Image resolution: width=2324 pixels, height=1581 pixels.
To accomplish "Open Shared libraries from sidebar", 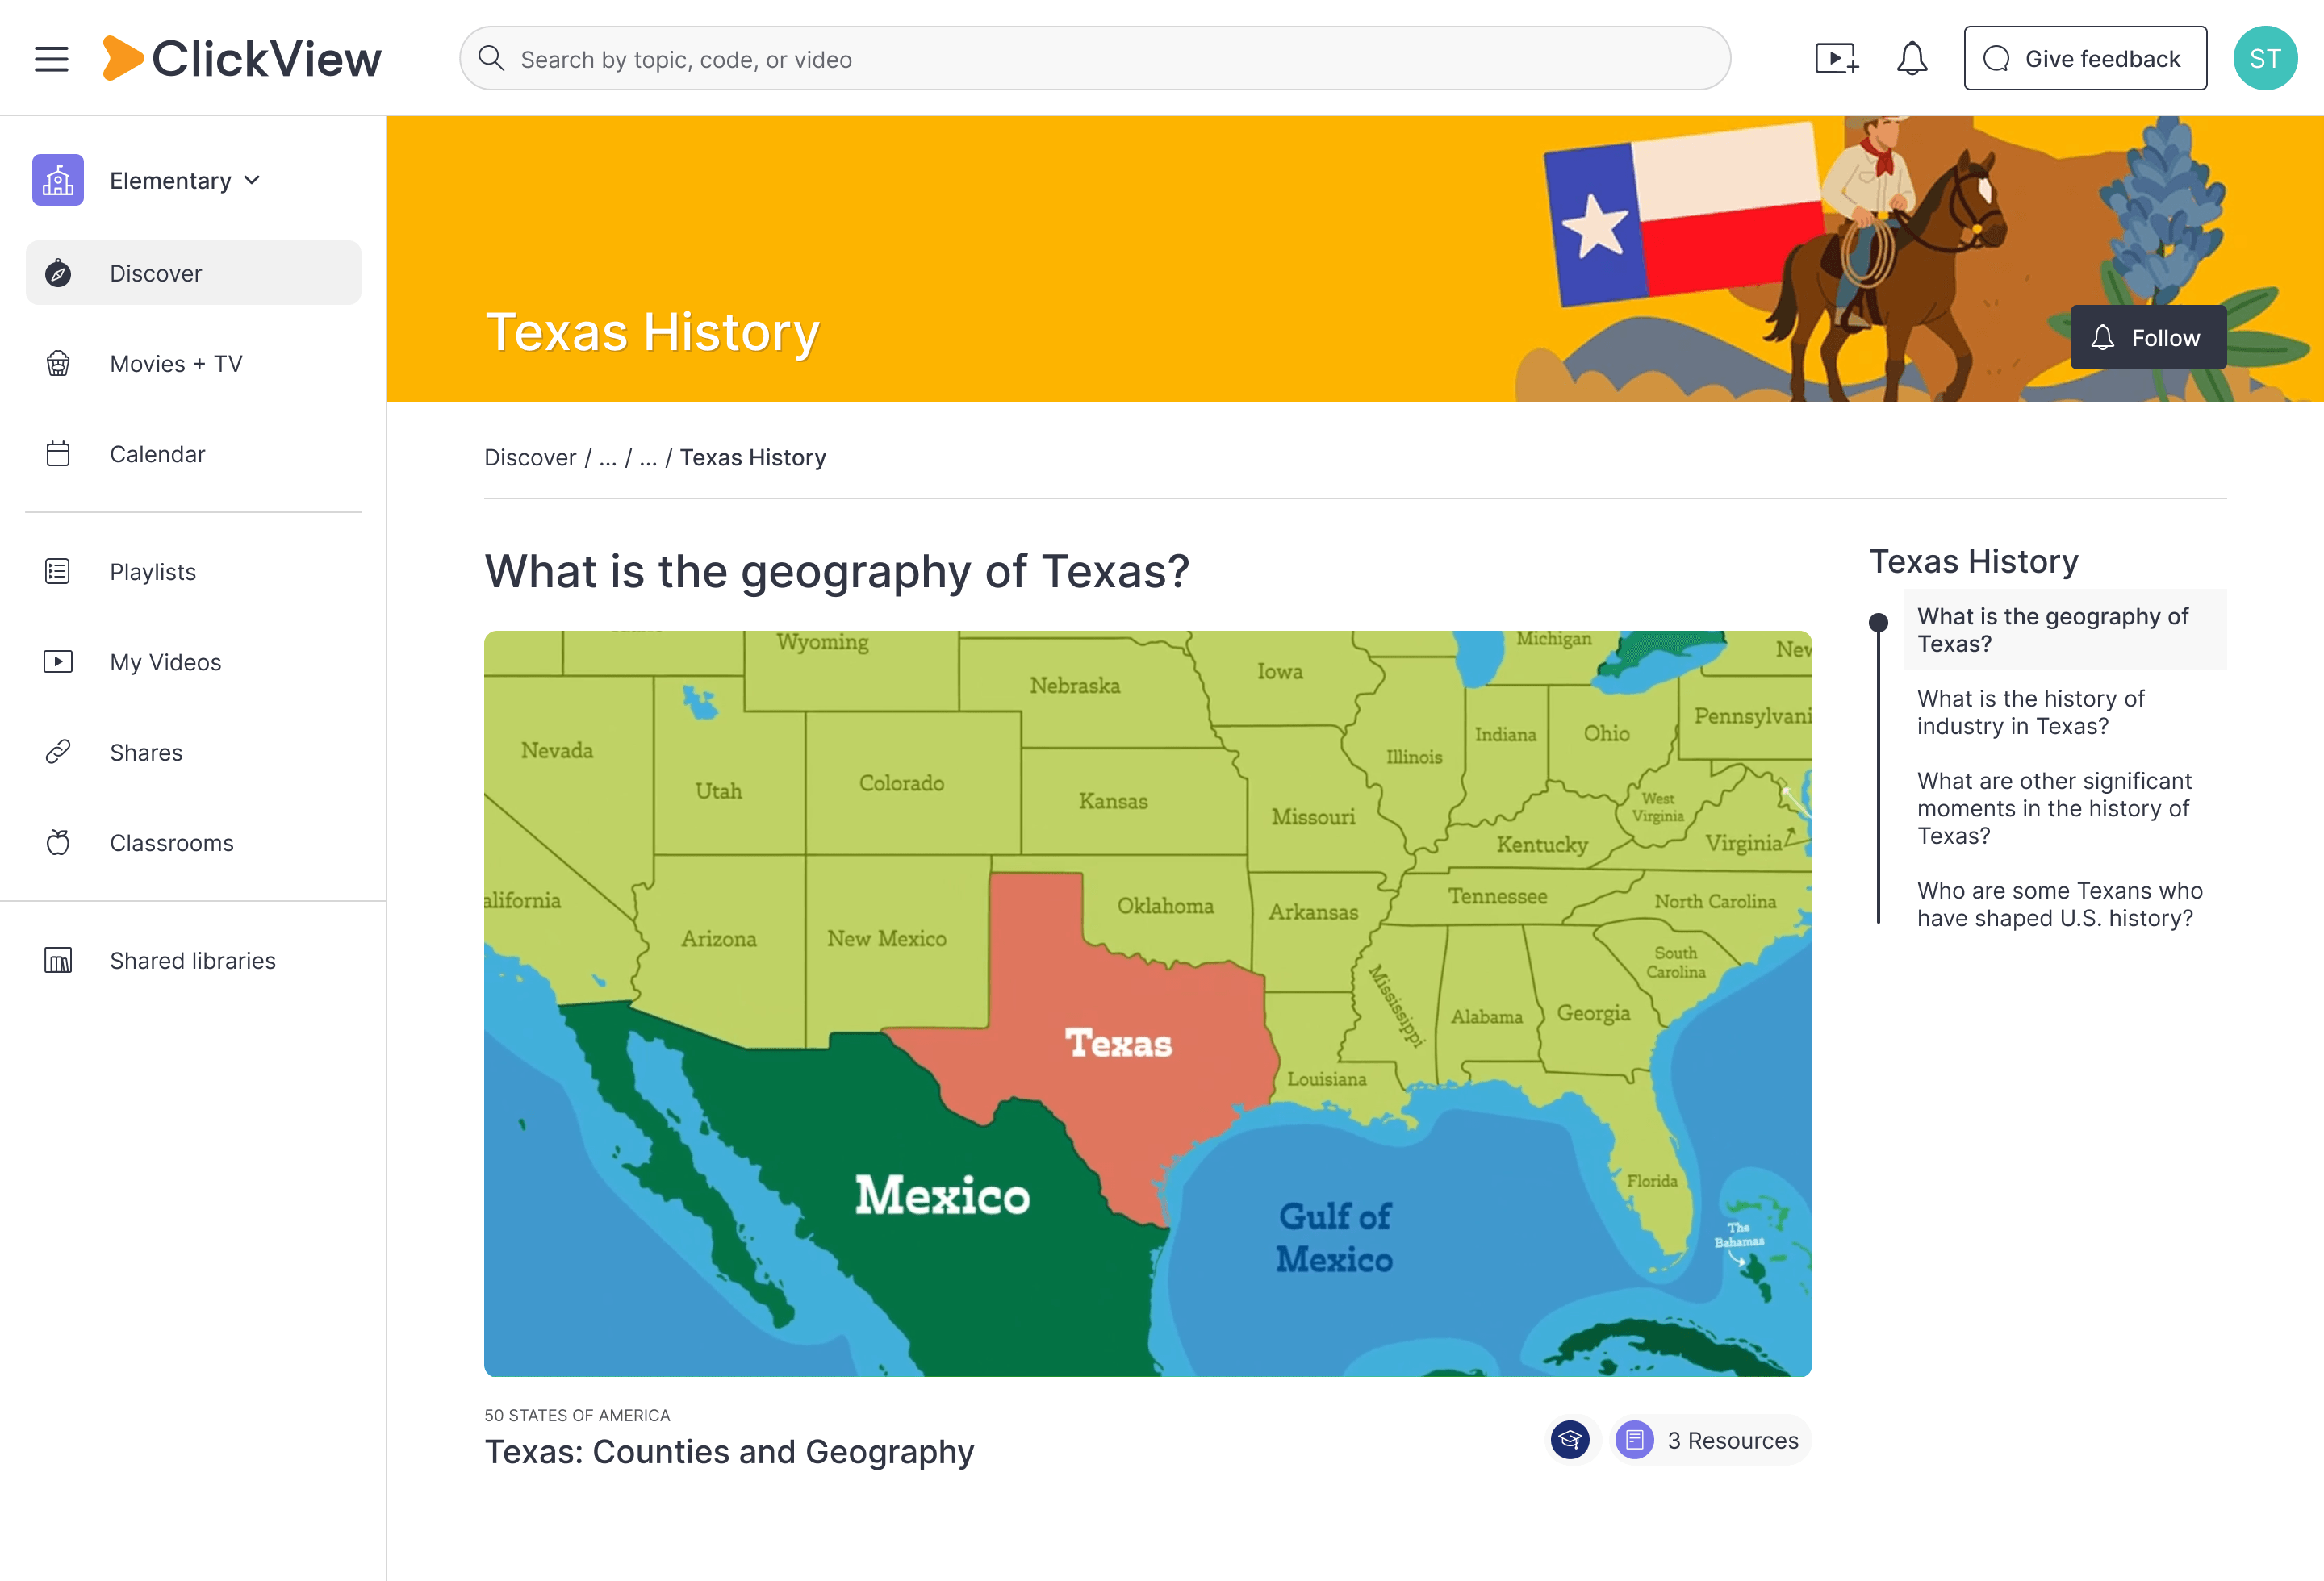I will point(193,961).
